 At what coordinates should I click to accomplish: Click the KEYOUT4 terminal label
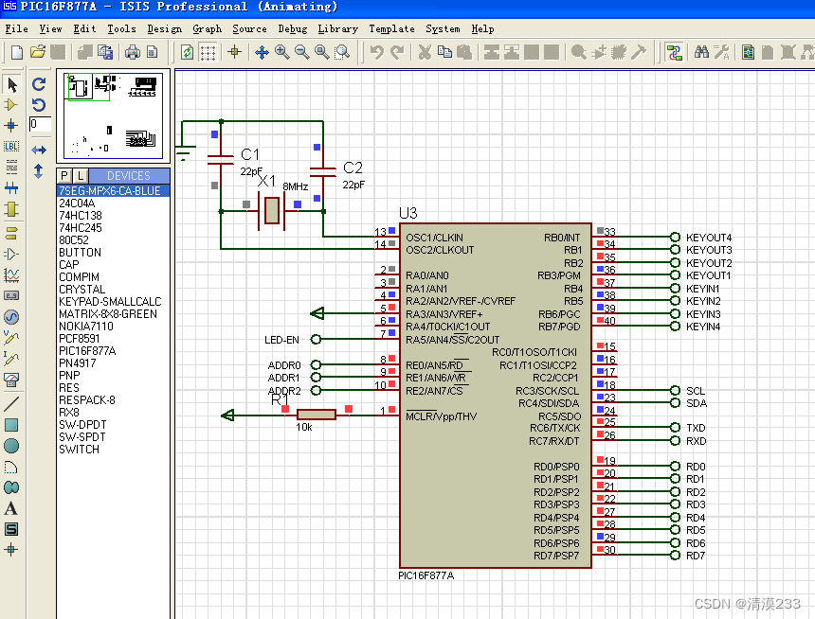pos(709,238)
